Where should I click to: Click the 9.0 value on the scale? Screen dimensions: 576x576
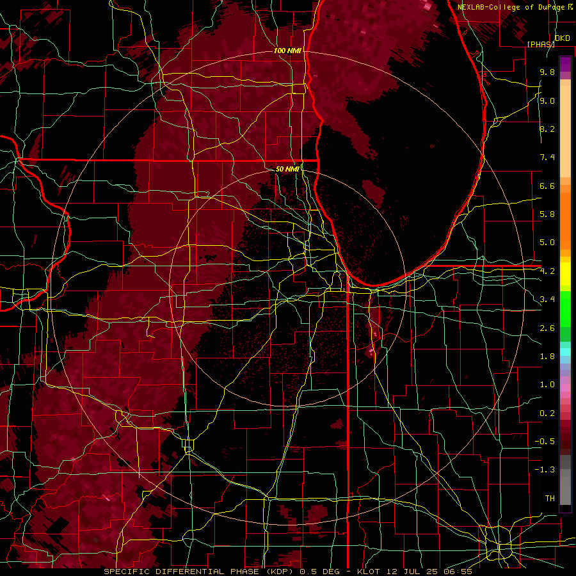coord(547,100)
